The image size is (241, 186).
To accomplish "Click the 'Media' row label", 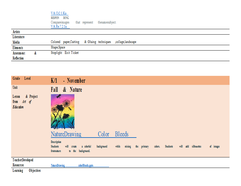I will coord(16,42).
